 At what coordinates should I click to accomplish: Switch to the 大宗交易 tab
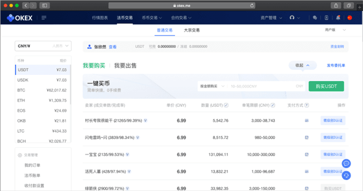(192, 30)
